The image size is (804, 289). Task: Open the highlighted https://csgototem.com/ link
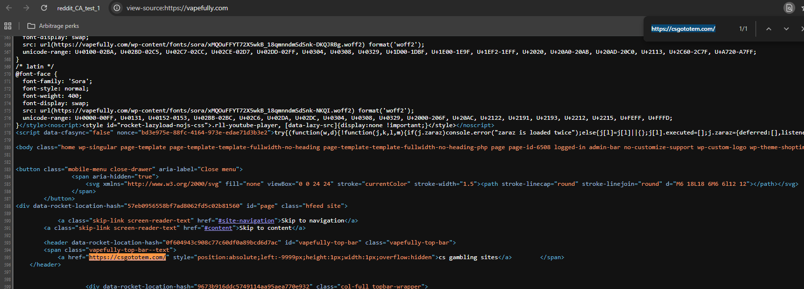click(127, 257)
